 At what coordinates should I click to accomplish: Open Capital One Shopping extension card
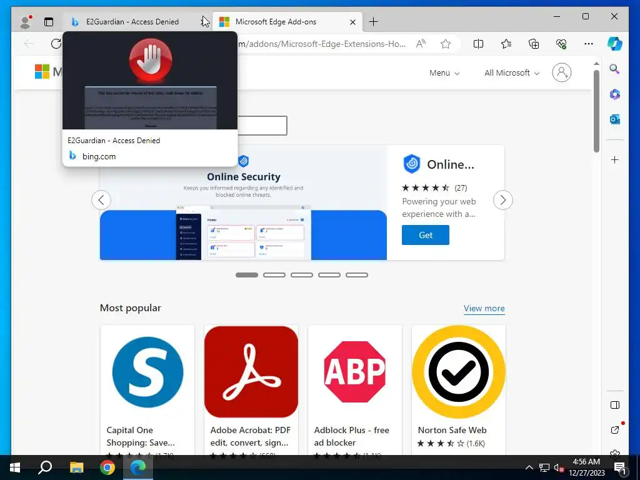coord(147,390)
